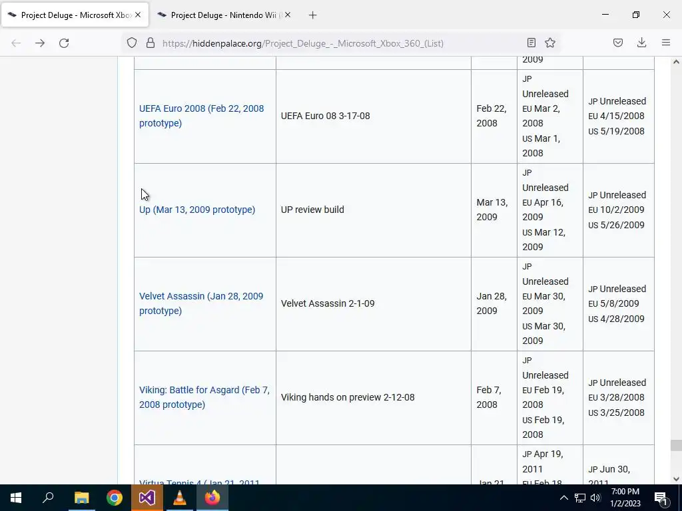Viewport: 682px width, 511px height.
Task: Open Viking: Battle for Asgard prototype link
Action: pos(204,397)
